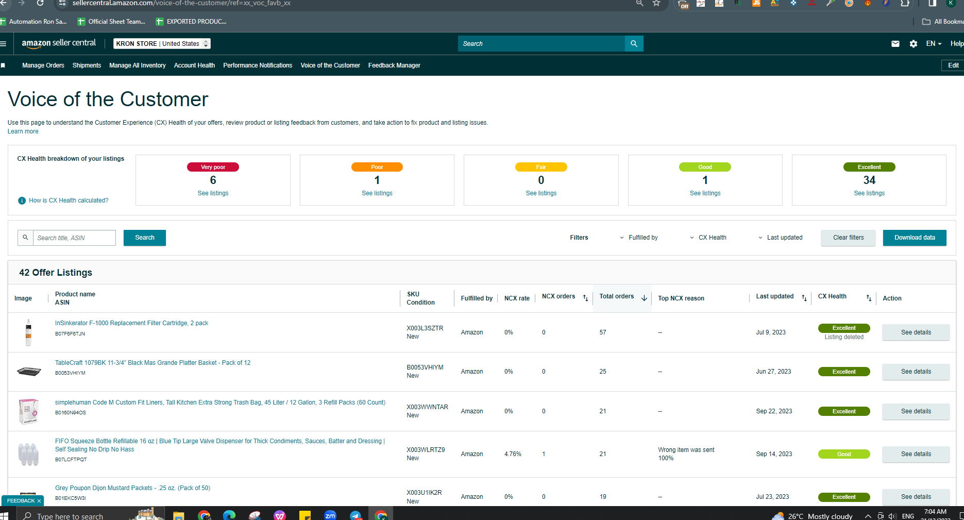Viewport: 964px width, 520px height.
Task: Reload the page with refresh icon
Action: 40,3
